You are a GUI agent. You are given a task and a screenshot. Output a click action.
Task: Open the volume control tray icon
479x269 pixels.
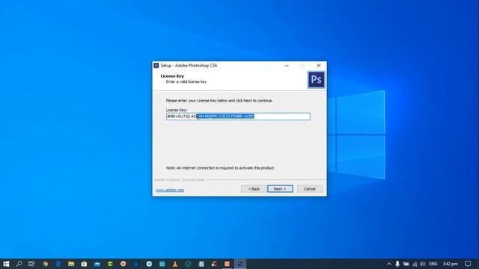[422, 264]
